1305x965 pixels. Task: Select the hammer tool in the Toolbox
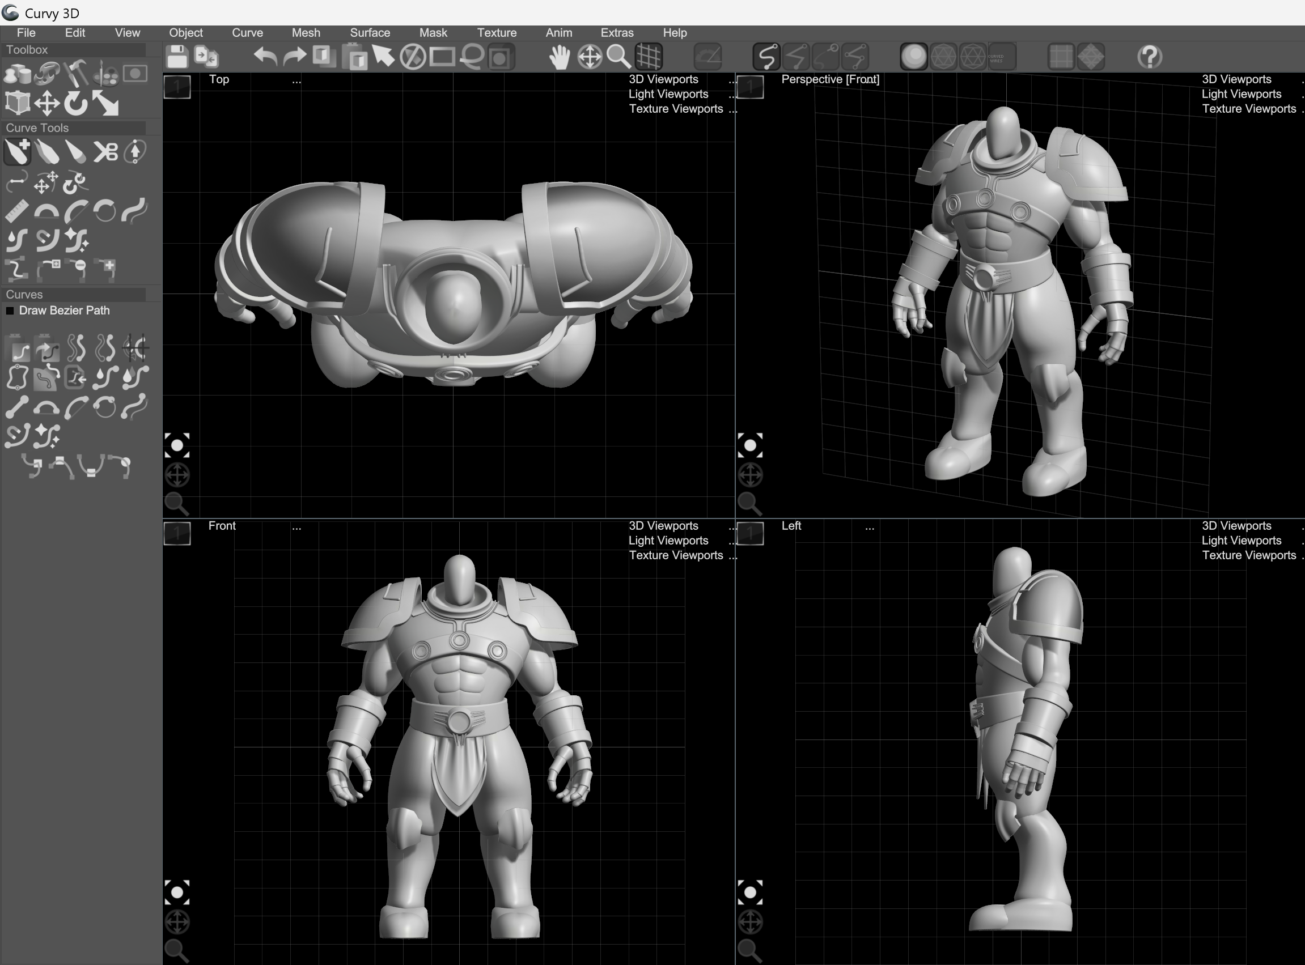76,74
